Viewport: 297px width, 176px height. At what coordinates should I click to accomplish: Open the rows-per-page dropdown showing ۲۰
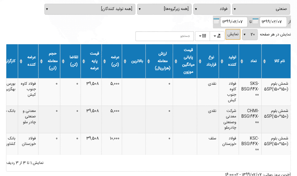[x=250, y=34]
